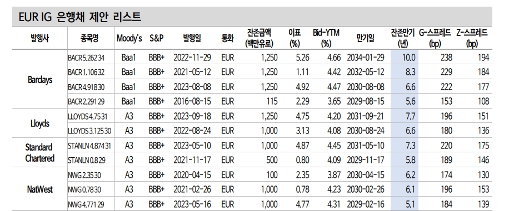Click the Z-spread value '194'
This screenshot has width=509, height=211.
pos(483,58)
